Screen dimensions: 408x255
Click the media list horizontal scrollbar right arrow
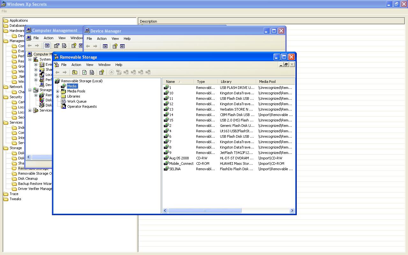[292, 210]
